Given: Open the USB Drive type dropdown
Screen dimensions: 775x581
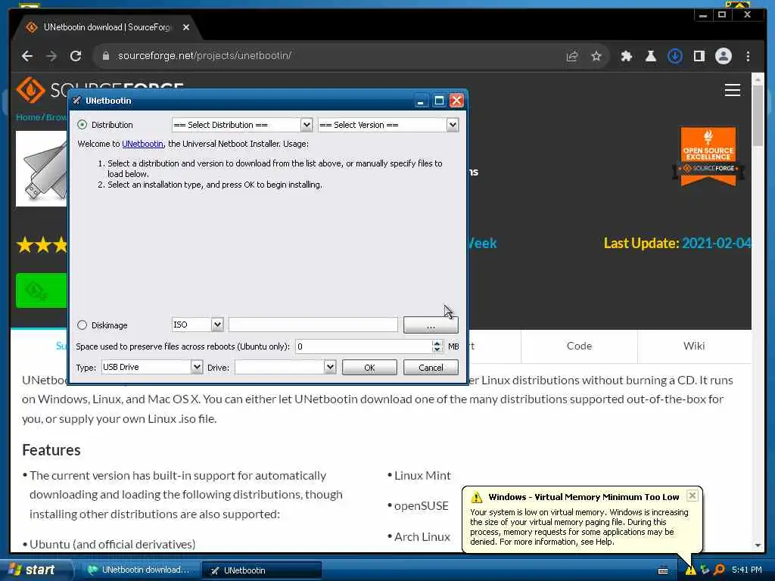Looking at the screenshot, I should [151, 367].
